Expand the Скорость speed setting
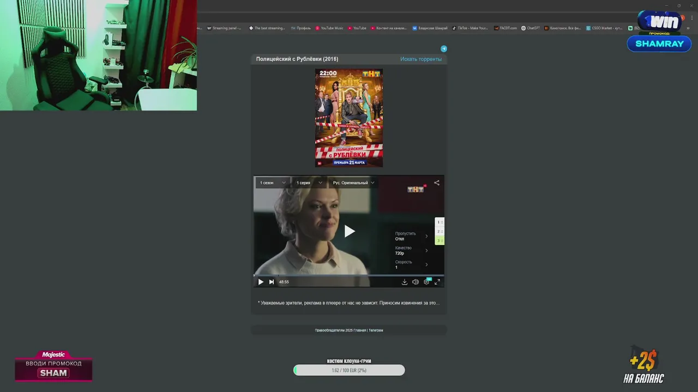The image size is (698, 392). point(412,265)
